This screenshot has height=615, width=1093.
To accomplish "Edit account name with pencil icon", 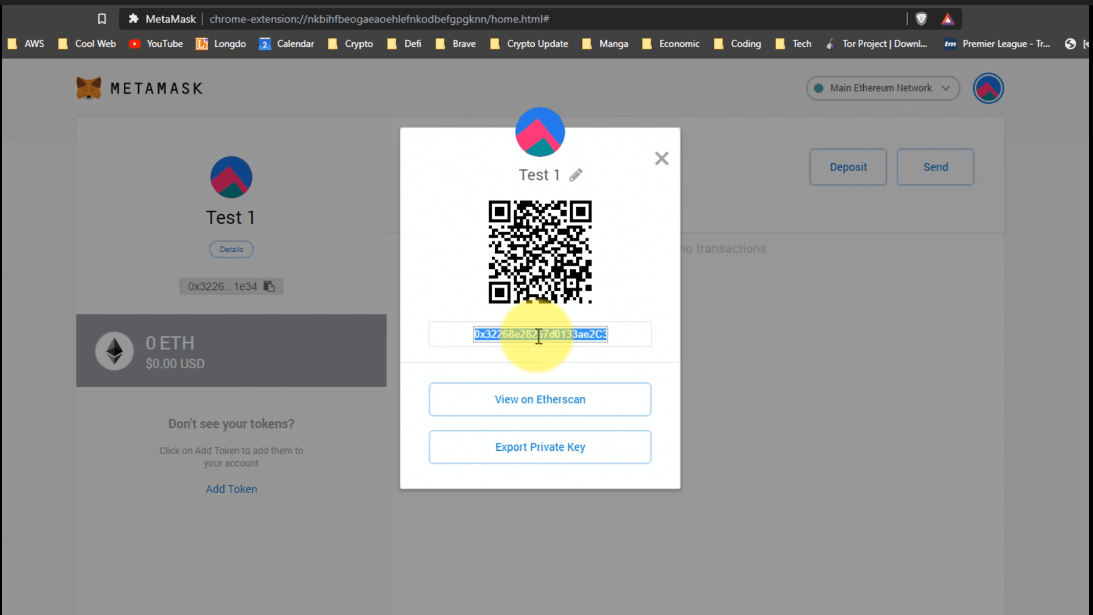I will pyautogui.click(x=576, y=175).
